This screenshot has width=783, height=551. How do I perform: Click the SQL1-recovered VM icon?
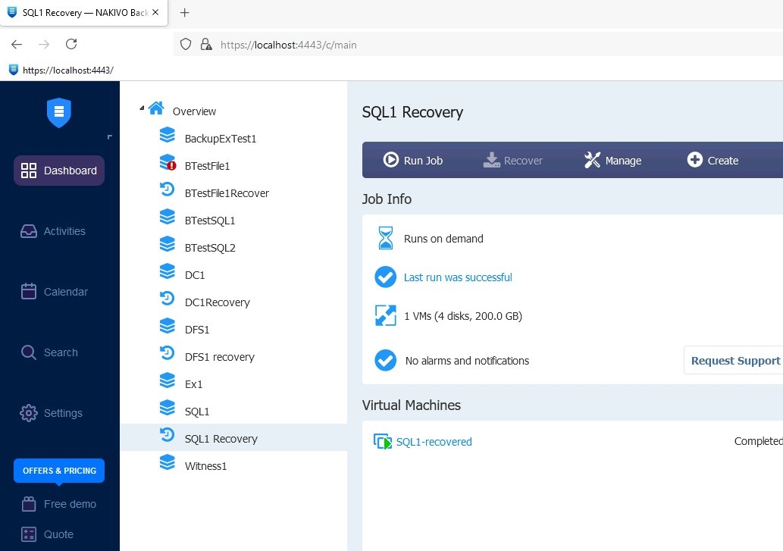tap(383, 441)
